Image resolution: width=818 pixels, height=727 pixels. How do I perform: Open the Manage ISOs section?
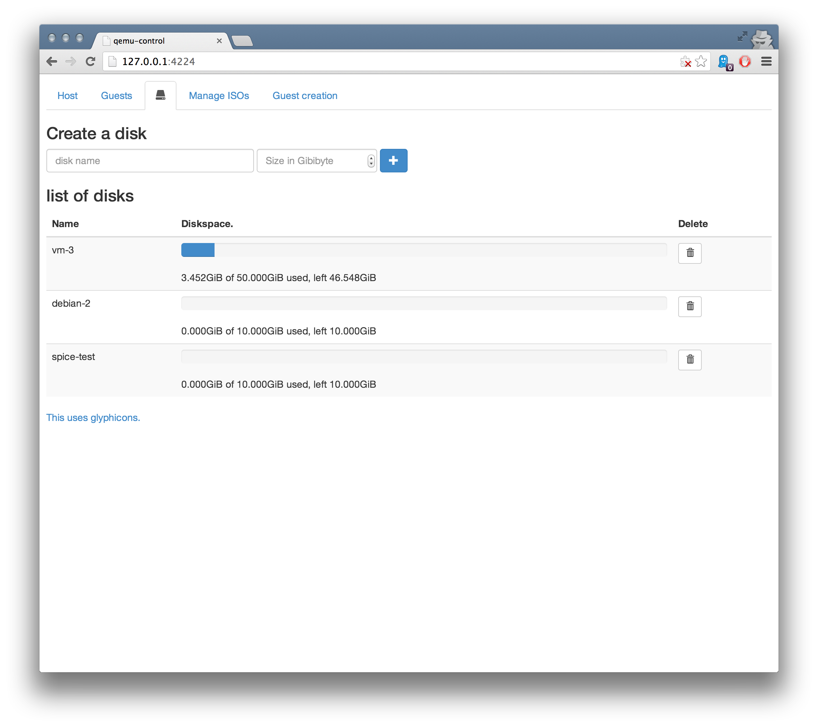click(218, 96)
